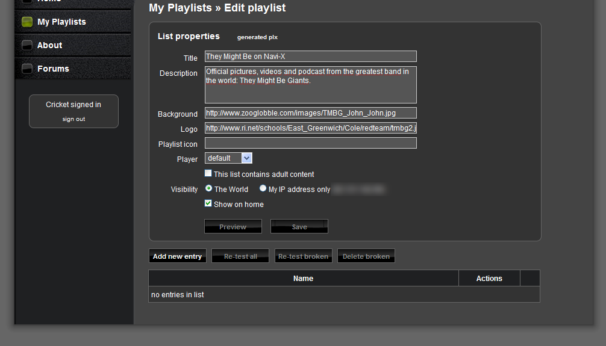Click the Forums sidebar icon
Screen dimensions: 606x346
pyautogui.click(x=27, y=69)
